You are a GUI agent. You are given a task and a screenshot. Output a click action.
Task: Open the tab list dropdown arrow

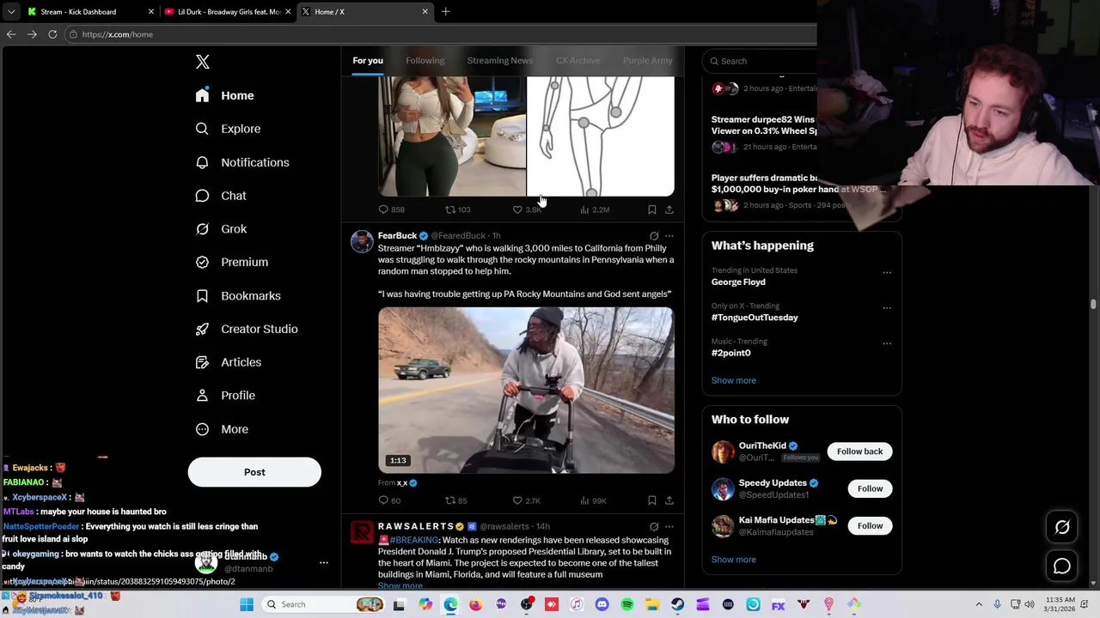pos(11,12)
